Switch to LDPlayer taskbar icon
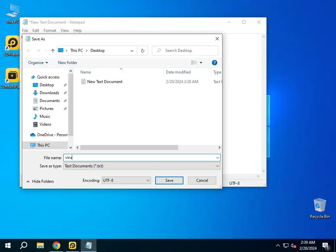Image resolution: width=336 pixels, height=252 pixels. [x=73, y=245]
